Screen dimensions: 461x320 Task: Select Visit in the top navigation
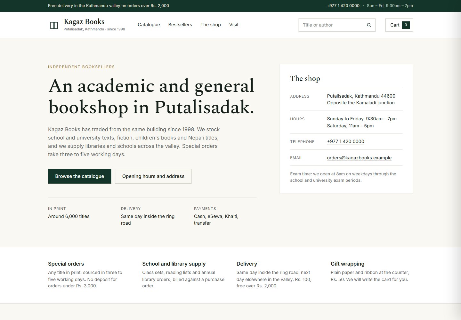[x=234, y=25]
